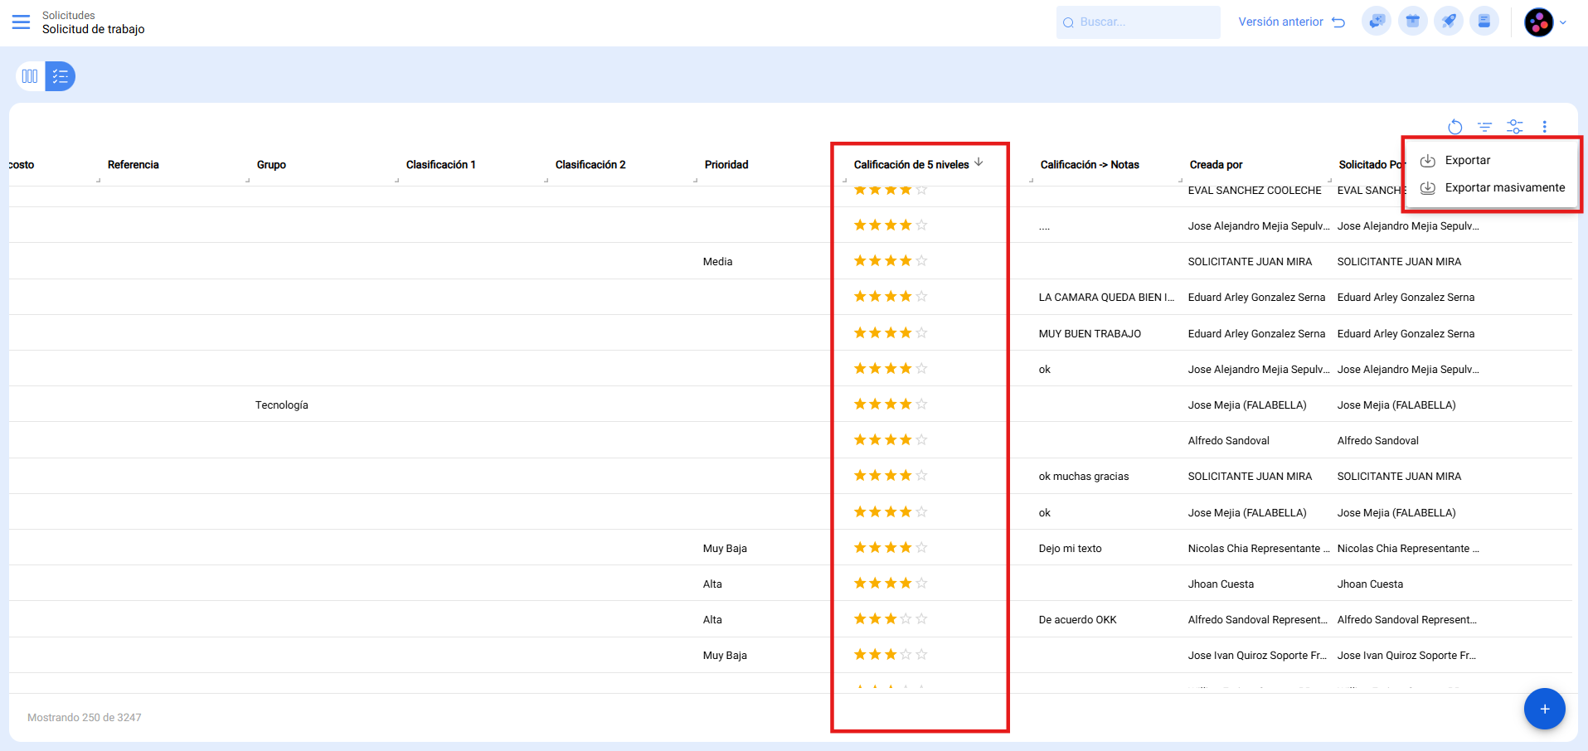The width and height of the screenshot is (1588, 751).
Task: Open the gift box icon
Action: click(1412, 22)
